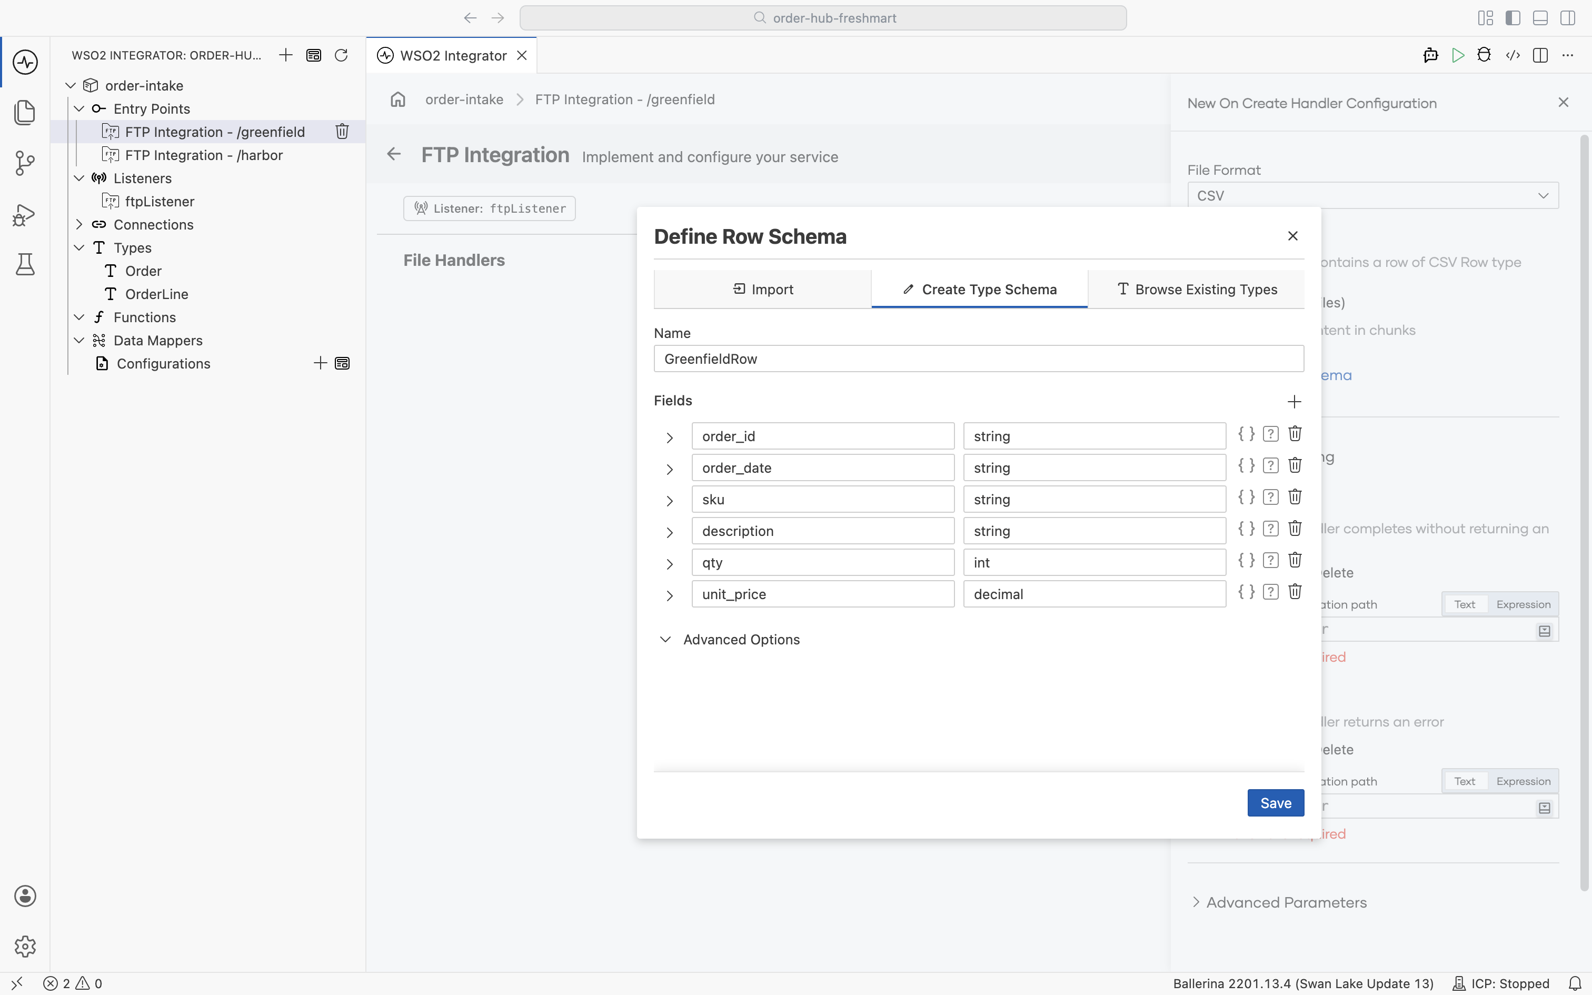Start debugging with bug icon
The image size is (1592, 995).
(x=1484, y=55)
